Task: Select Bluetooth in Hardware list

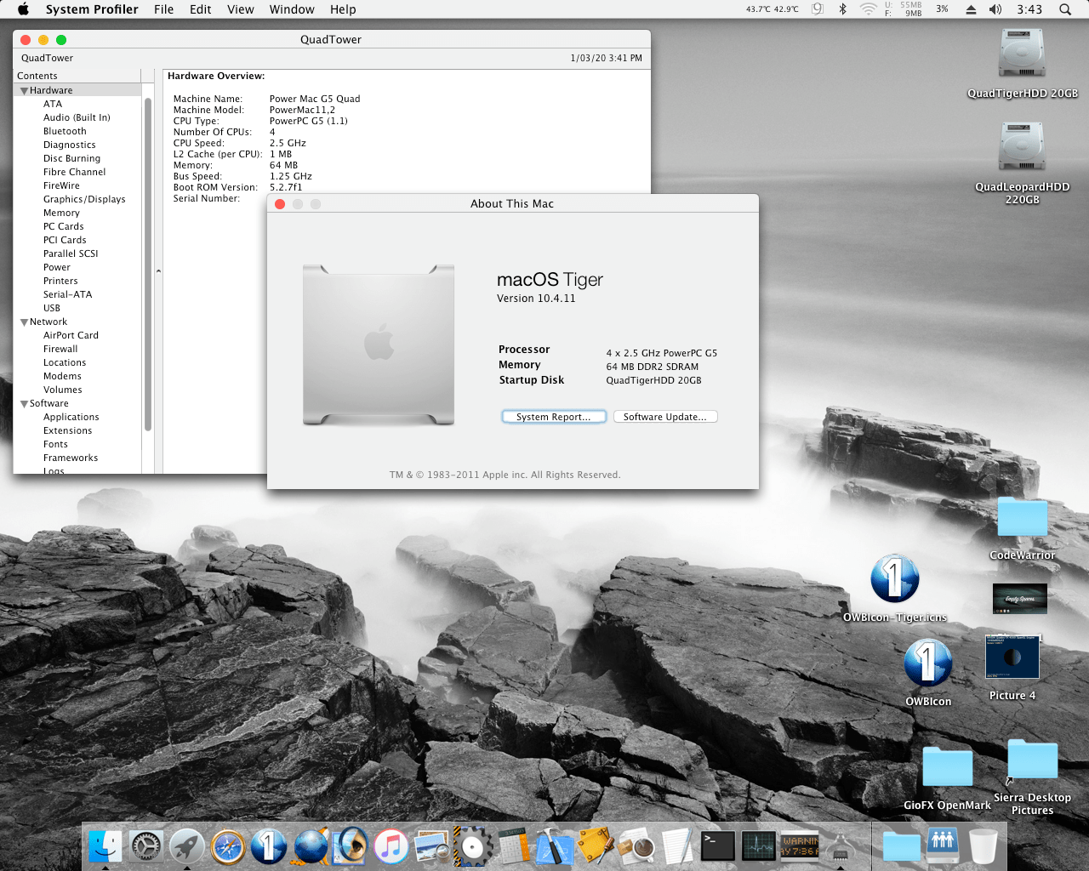Action: click(65, 131)
